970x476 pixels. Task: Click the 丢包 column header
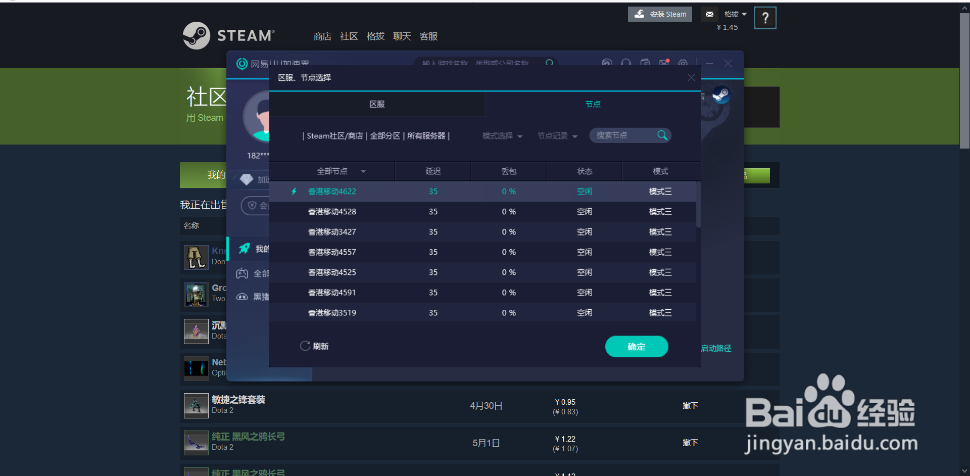point(509,171)
